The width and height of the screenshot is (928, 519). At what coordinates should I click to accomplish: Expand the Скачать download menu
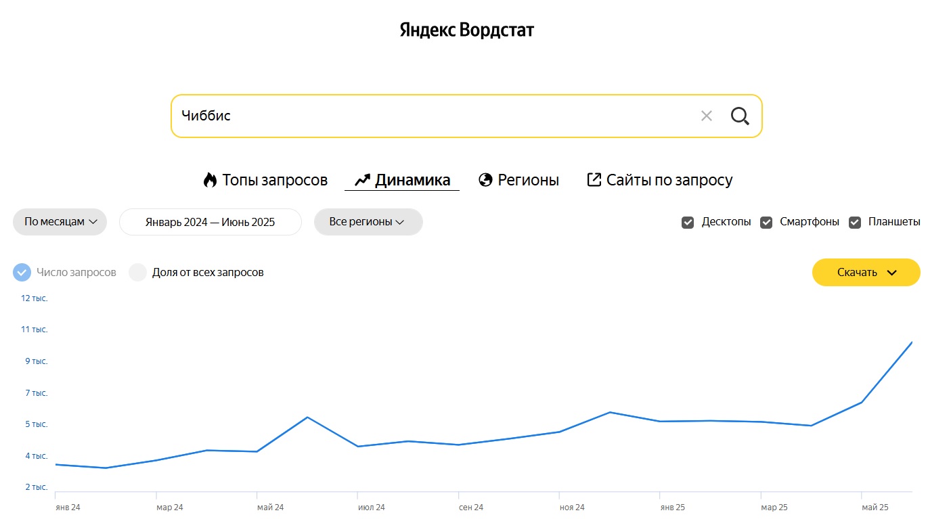(866, 272)
